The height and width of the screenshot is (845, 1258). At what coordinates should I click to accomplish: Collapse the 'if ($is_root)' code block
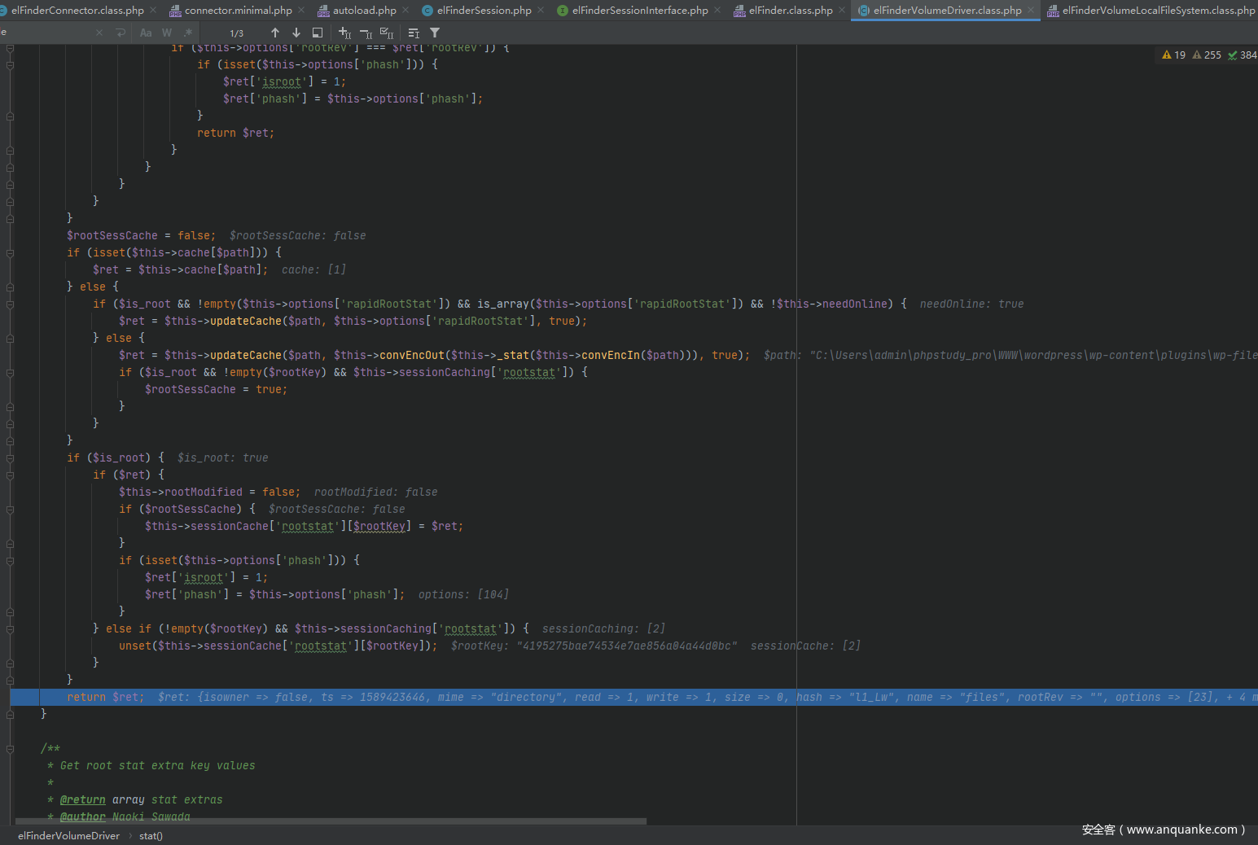10,458
